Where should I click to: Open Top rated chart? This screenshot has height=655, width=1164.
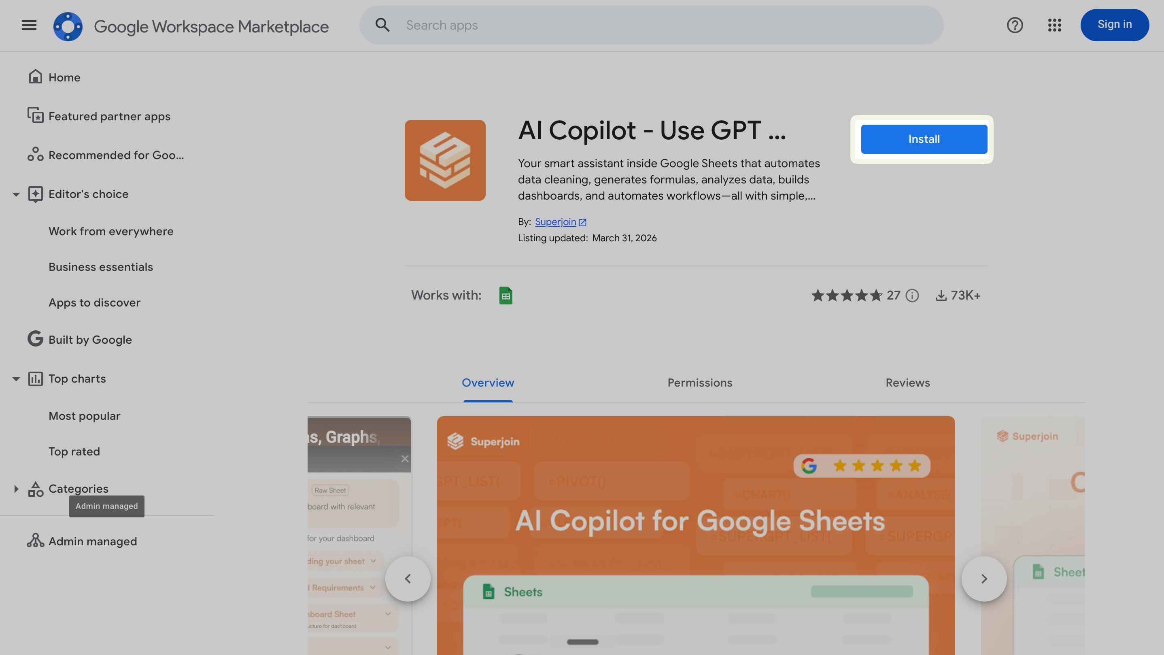tap(74, 452)
